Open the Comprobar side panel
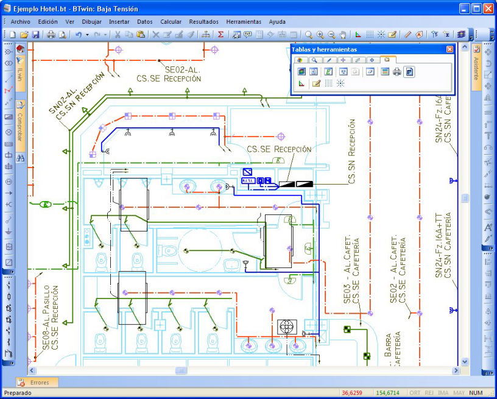Screen dimensions: 497x399 (x=20, y=126)
